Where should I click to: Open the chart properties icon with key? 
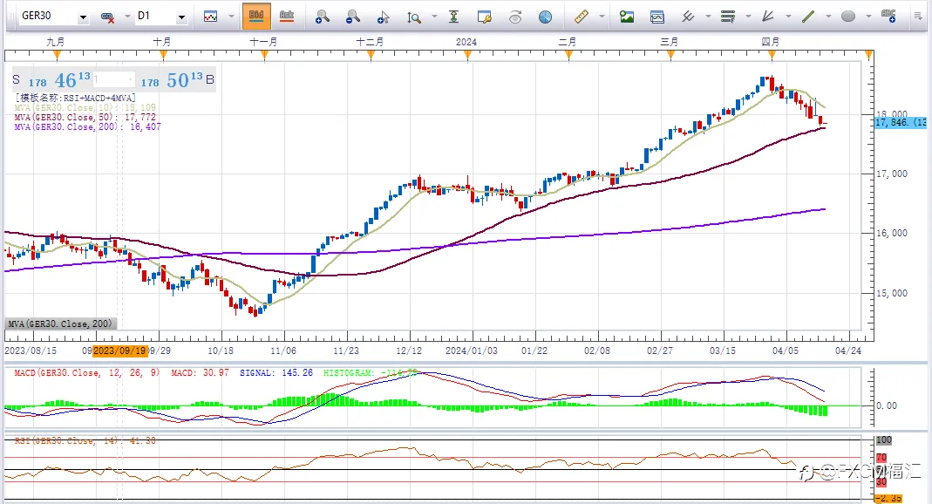[x=485, y=17]
